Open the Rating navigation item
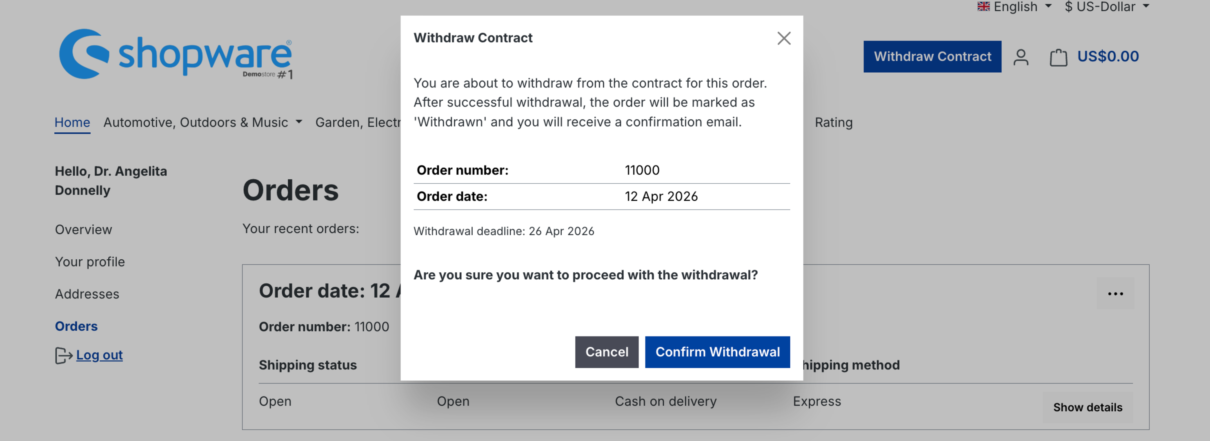 [833, 122]
